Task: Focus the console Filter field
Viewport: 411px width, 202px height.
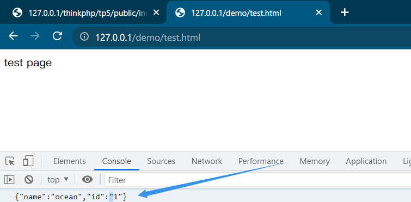Action: click(x=257, y=180)
